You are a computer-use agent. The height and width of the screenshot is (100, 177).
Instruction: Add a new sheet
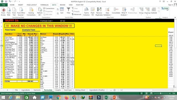tap(114, 90)
